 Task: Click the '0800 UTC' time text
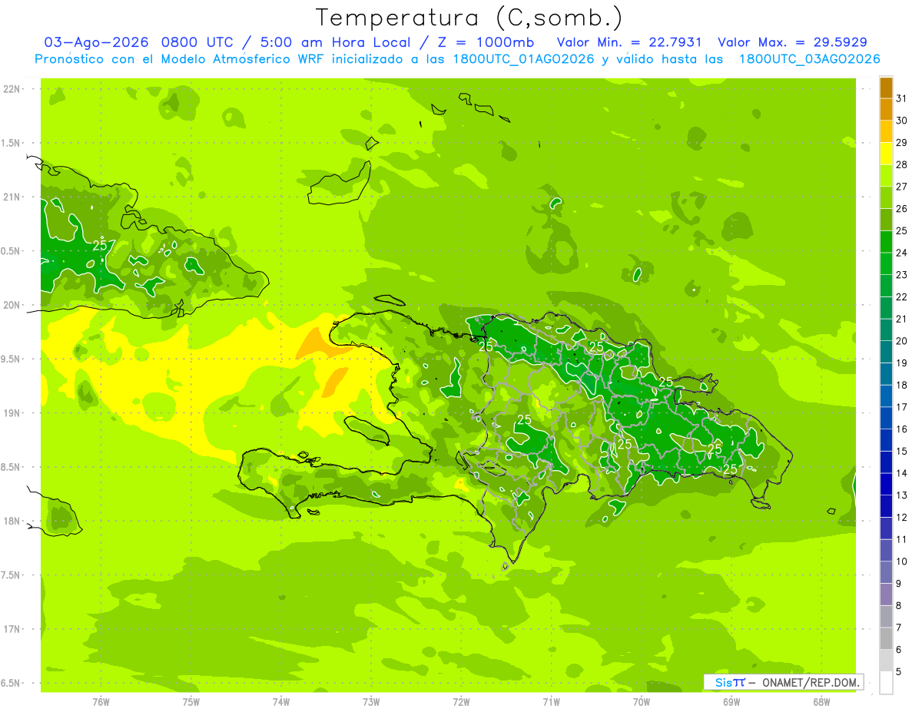pyautogui.click(x=200, y=42)
